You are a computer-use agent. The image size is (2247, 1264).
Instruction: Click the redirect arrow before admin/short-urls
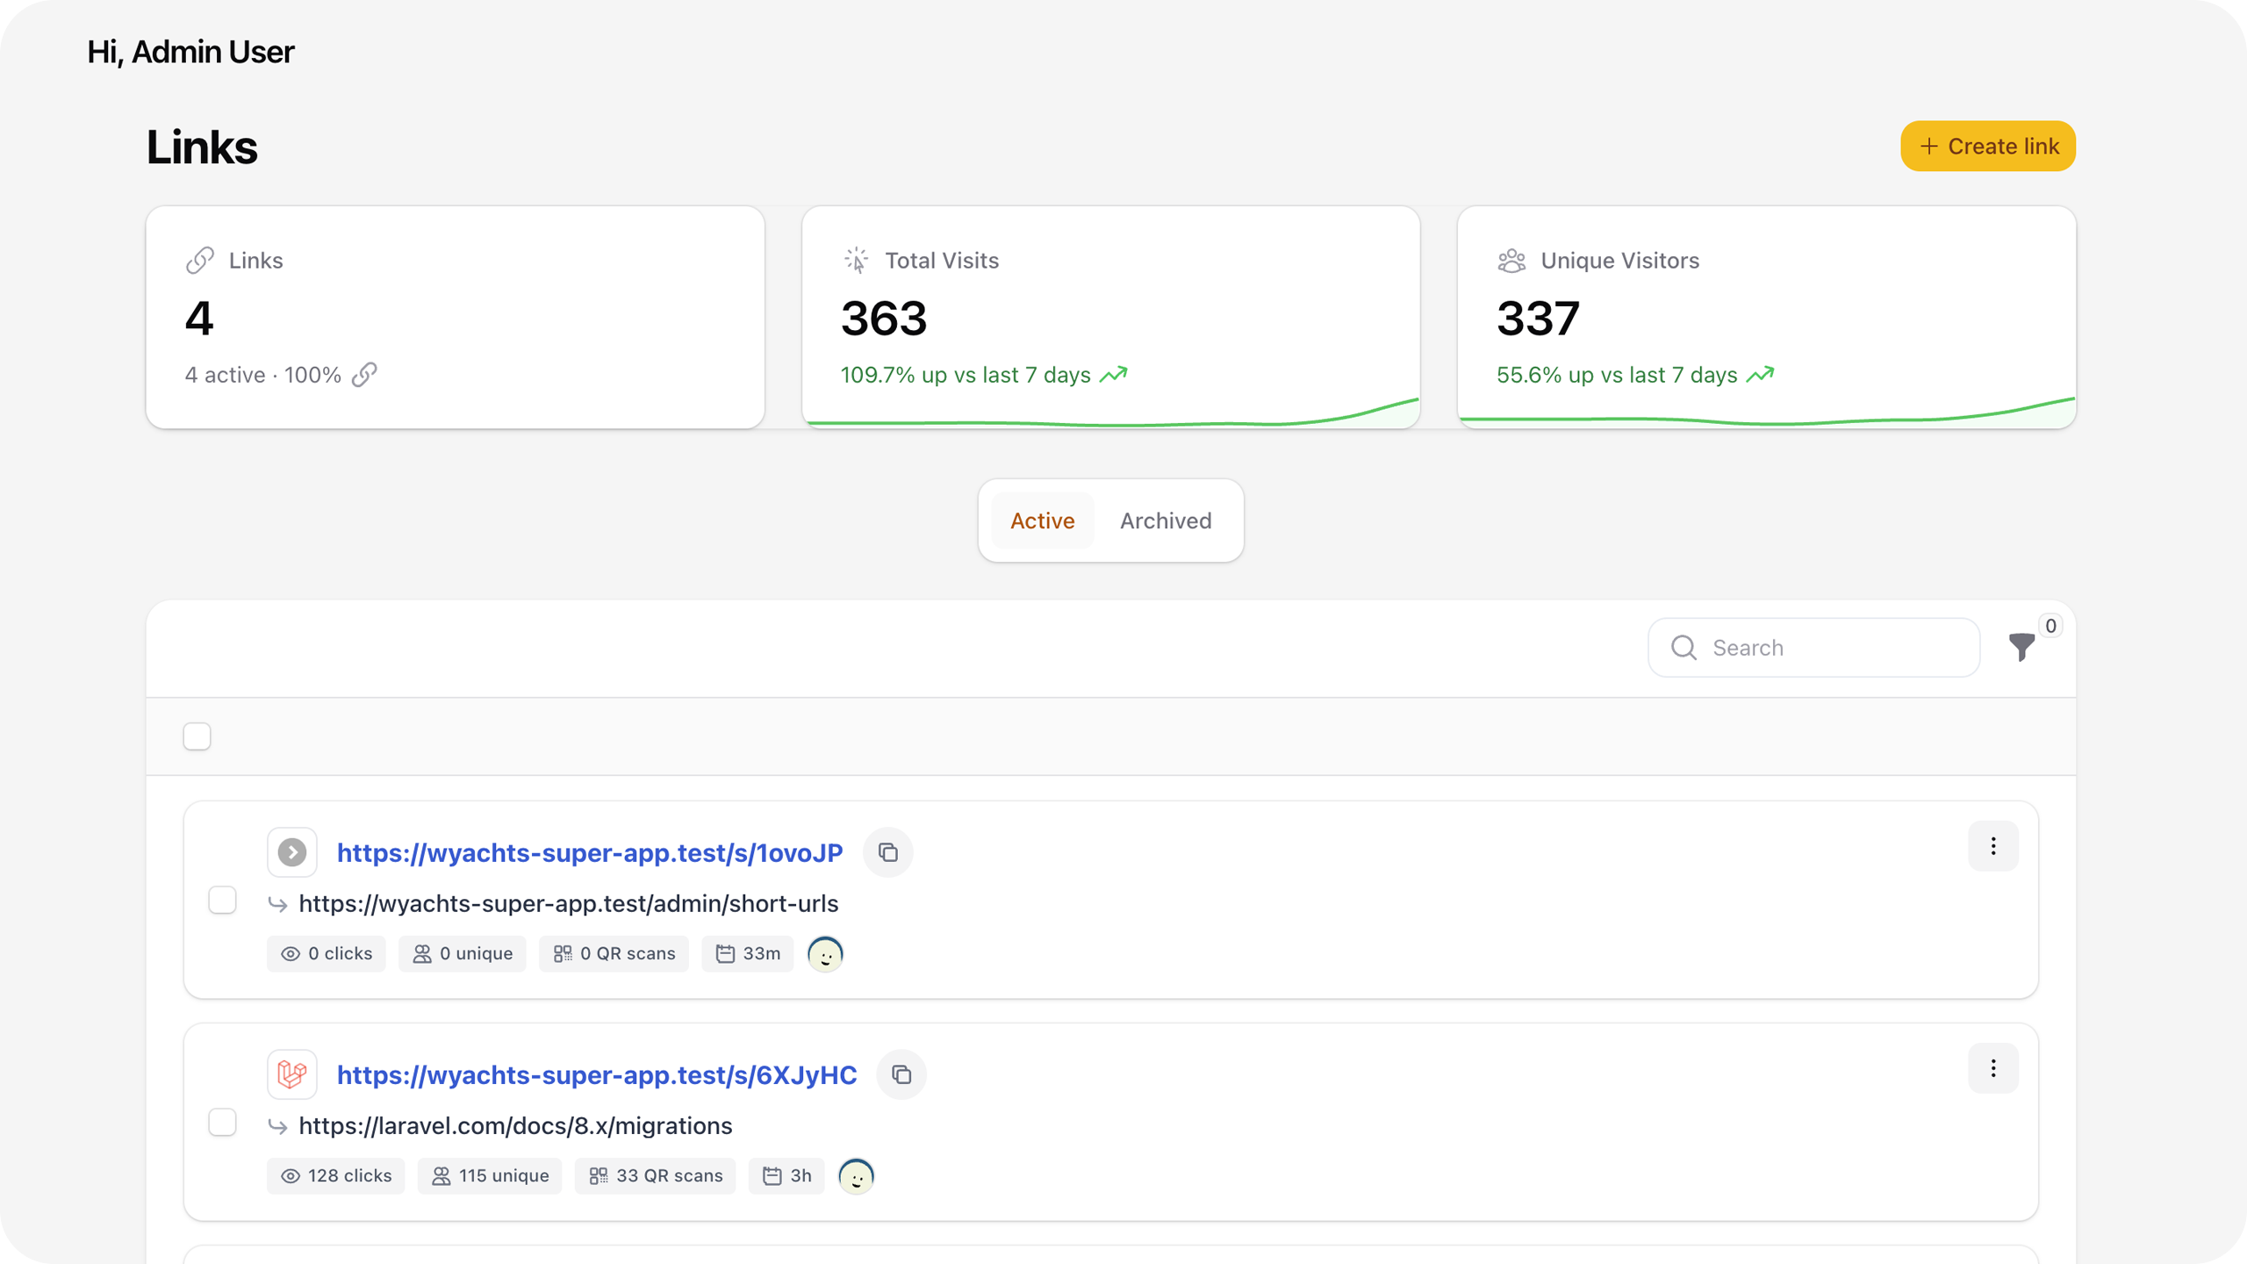278,904
